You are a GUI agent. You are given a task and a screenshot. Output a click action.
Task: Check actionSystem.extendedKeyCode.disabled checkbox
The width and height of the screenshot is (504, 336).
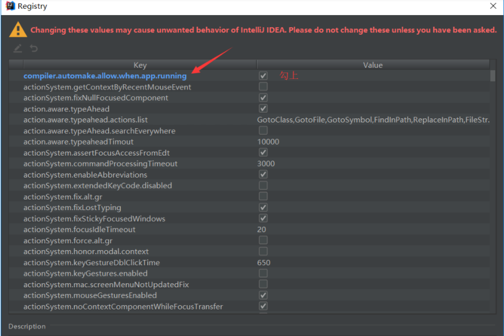(x=263, y=186)
